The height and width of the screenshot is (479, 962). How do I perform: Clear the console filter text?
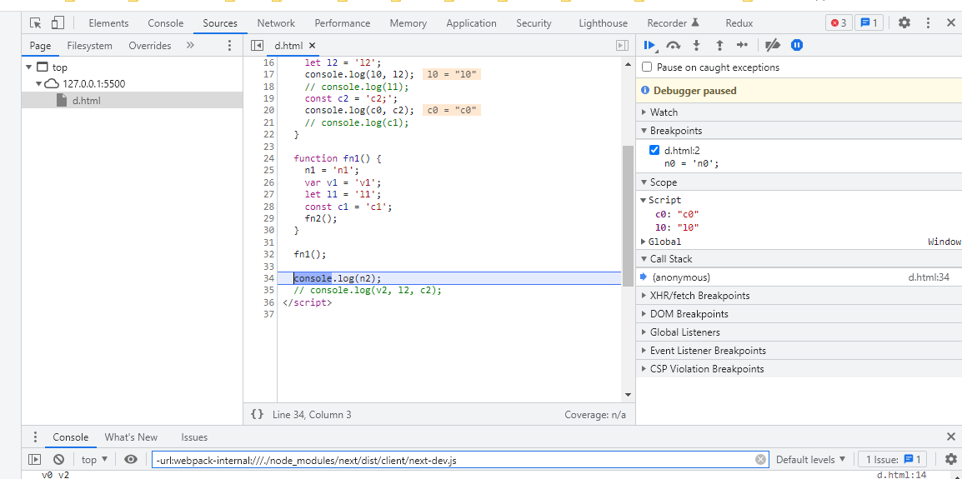click(x=760, y=459)
